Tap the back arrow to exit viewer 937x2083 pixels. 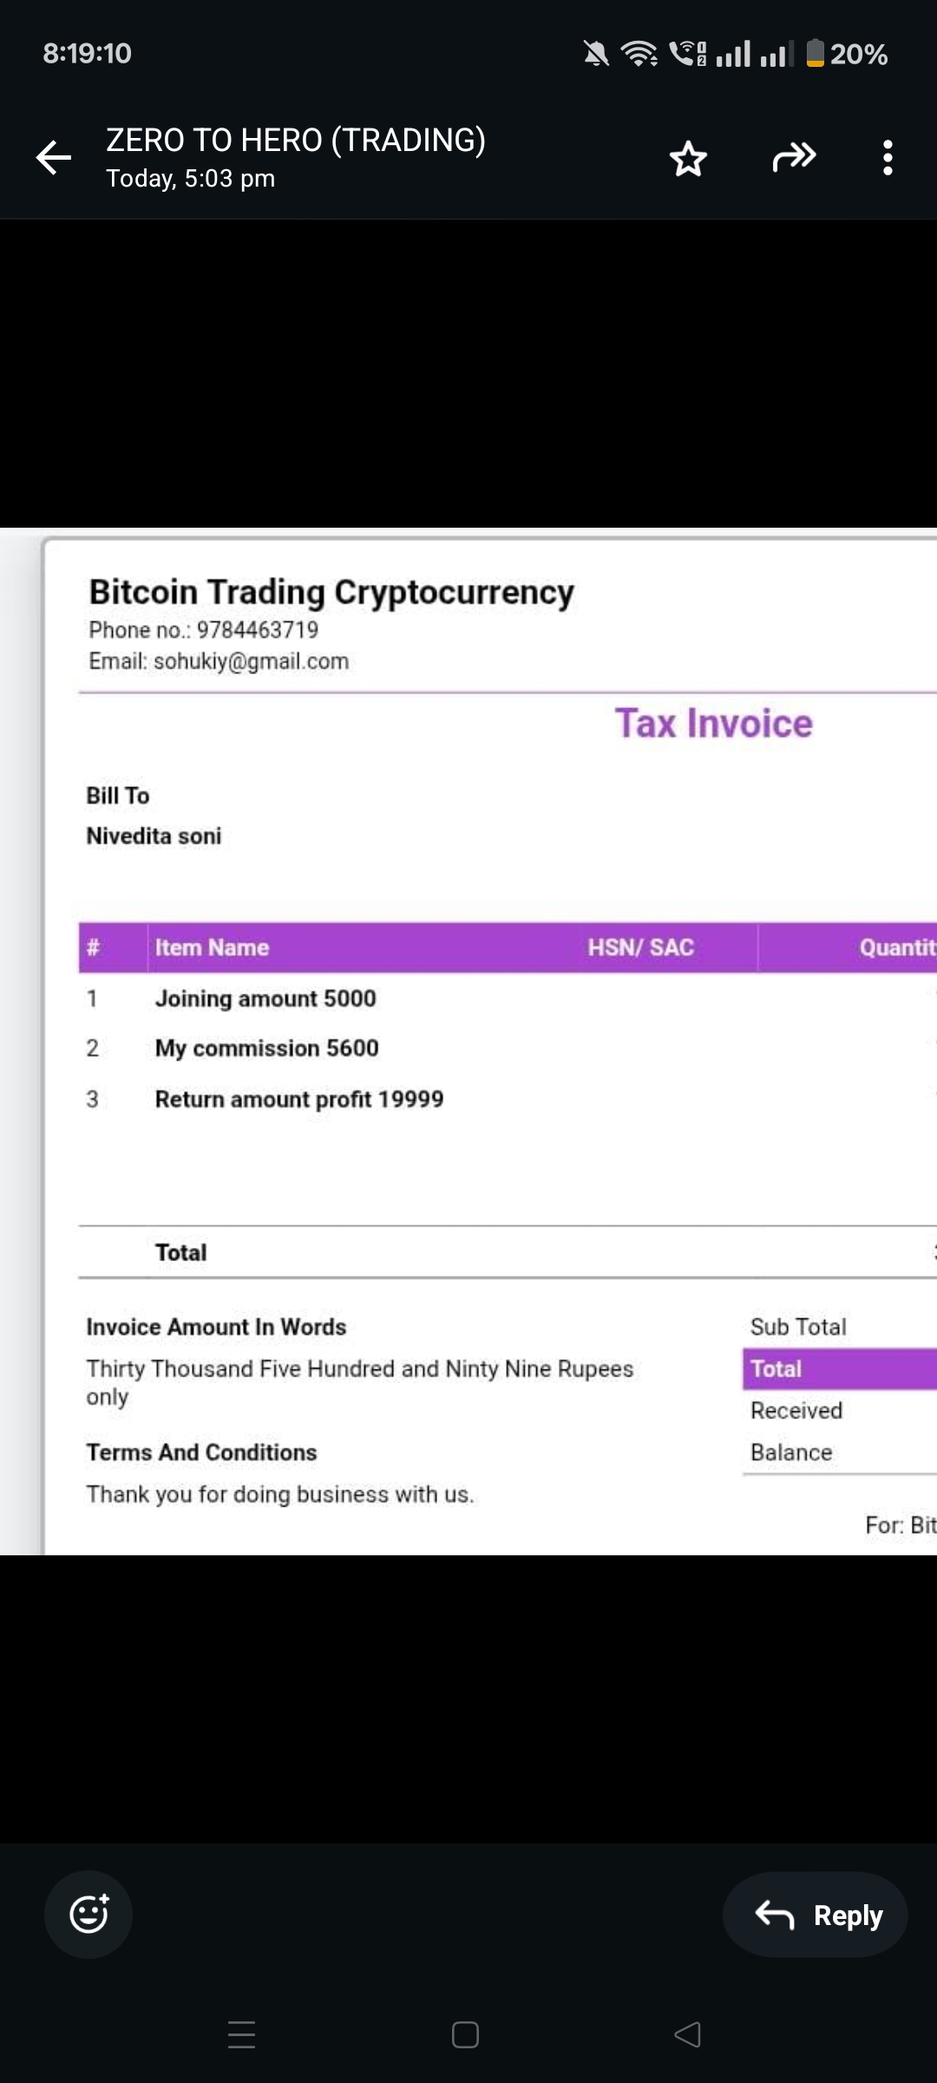[54, 158]
